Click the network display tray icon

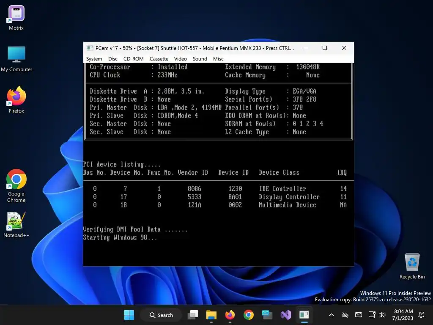372,315
